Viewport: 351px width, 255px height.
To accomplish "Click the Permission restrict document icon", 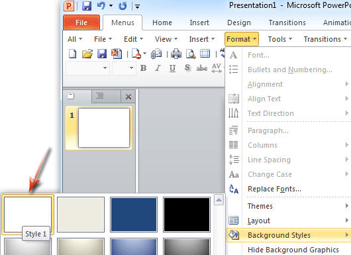I will 136,54.
